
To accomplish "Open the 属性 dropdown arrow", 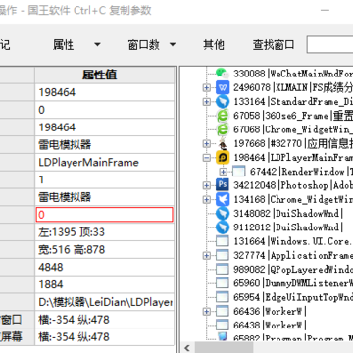I will click(97, 44).
